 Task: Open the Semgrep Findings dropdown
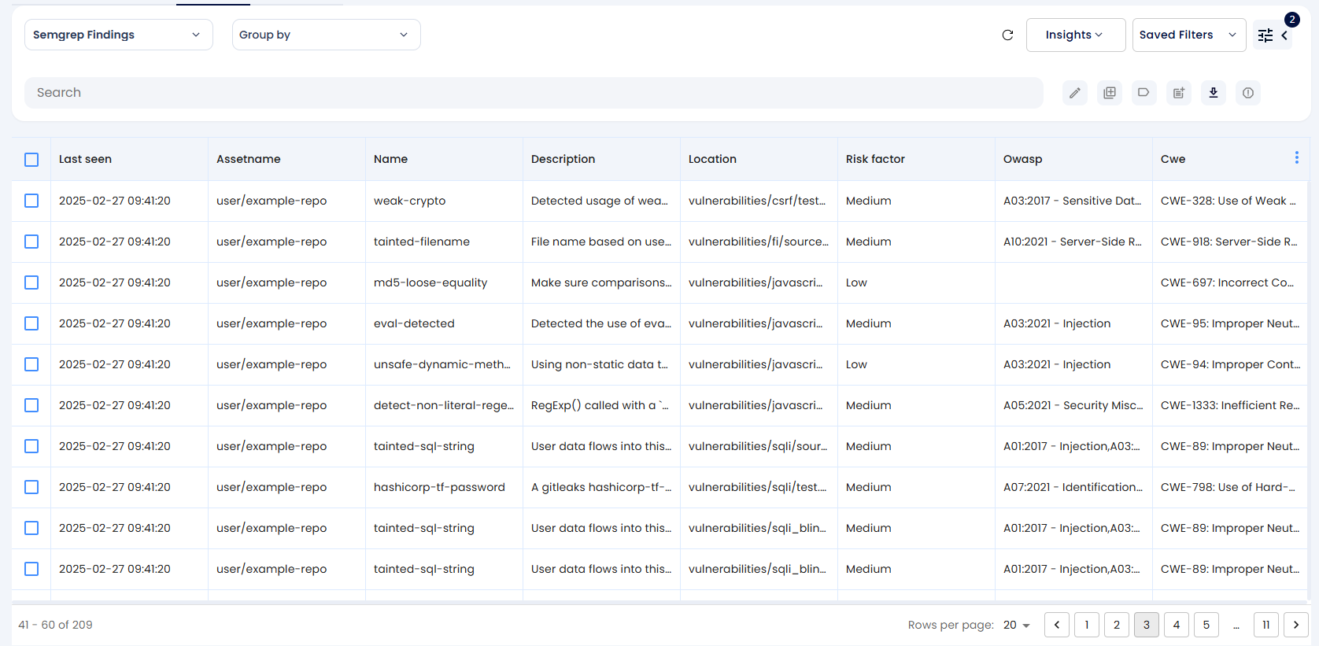pyautogui.click(x=119, y=35)
